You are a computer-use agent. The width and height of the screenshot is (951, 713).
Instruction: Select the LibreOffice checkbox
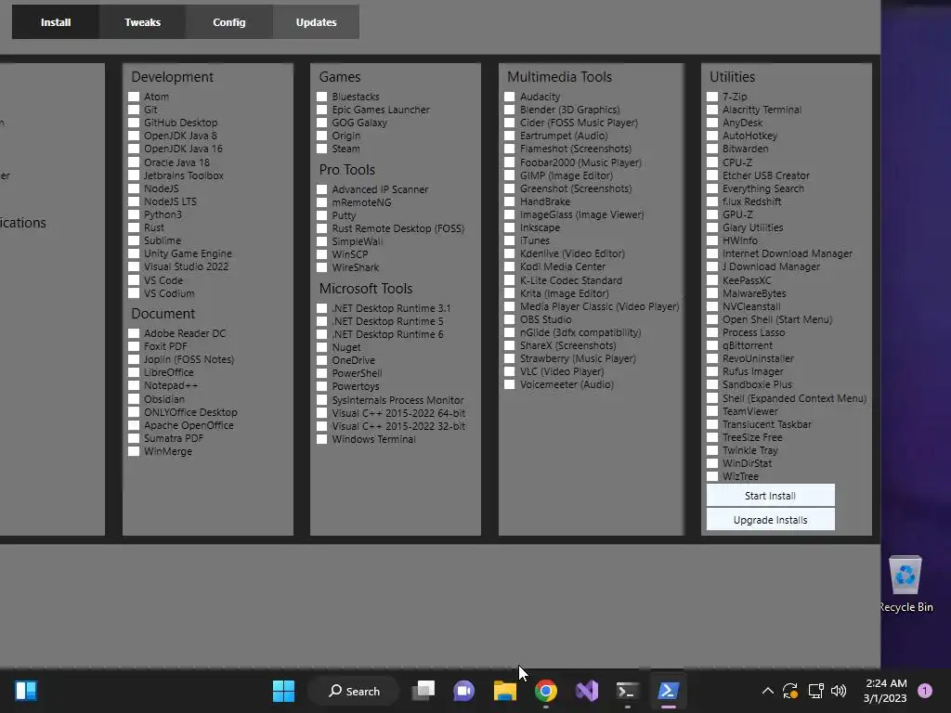[x=134, y=372]
